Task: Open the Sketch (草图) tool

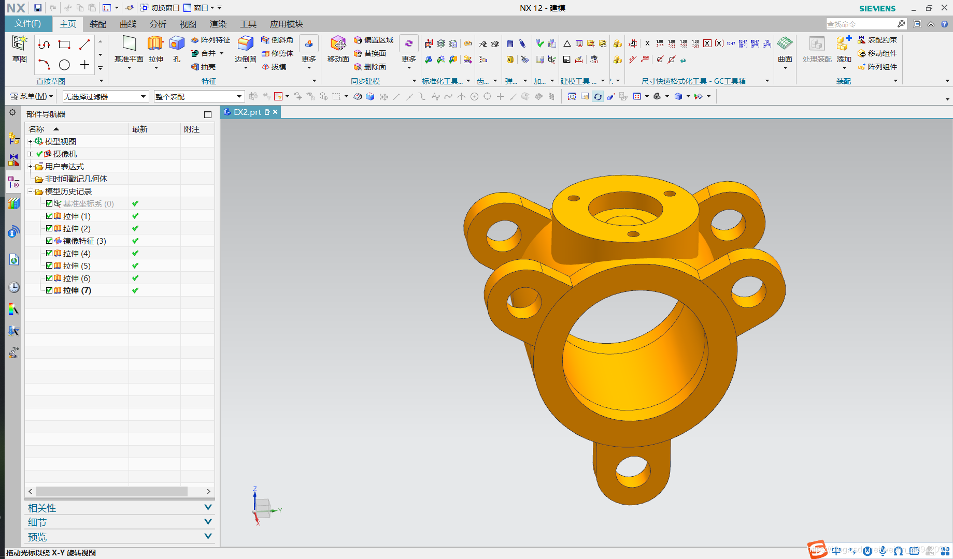Action: click(x=19, y=49)
